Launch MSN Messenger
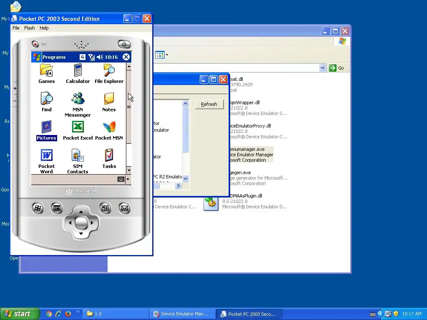Image resolution: width=427 pixels, height=320 pixels. click(78, 105)
